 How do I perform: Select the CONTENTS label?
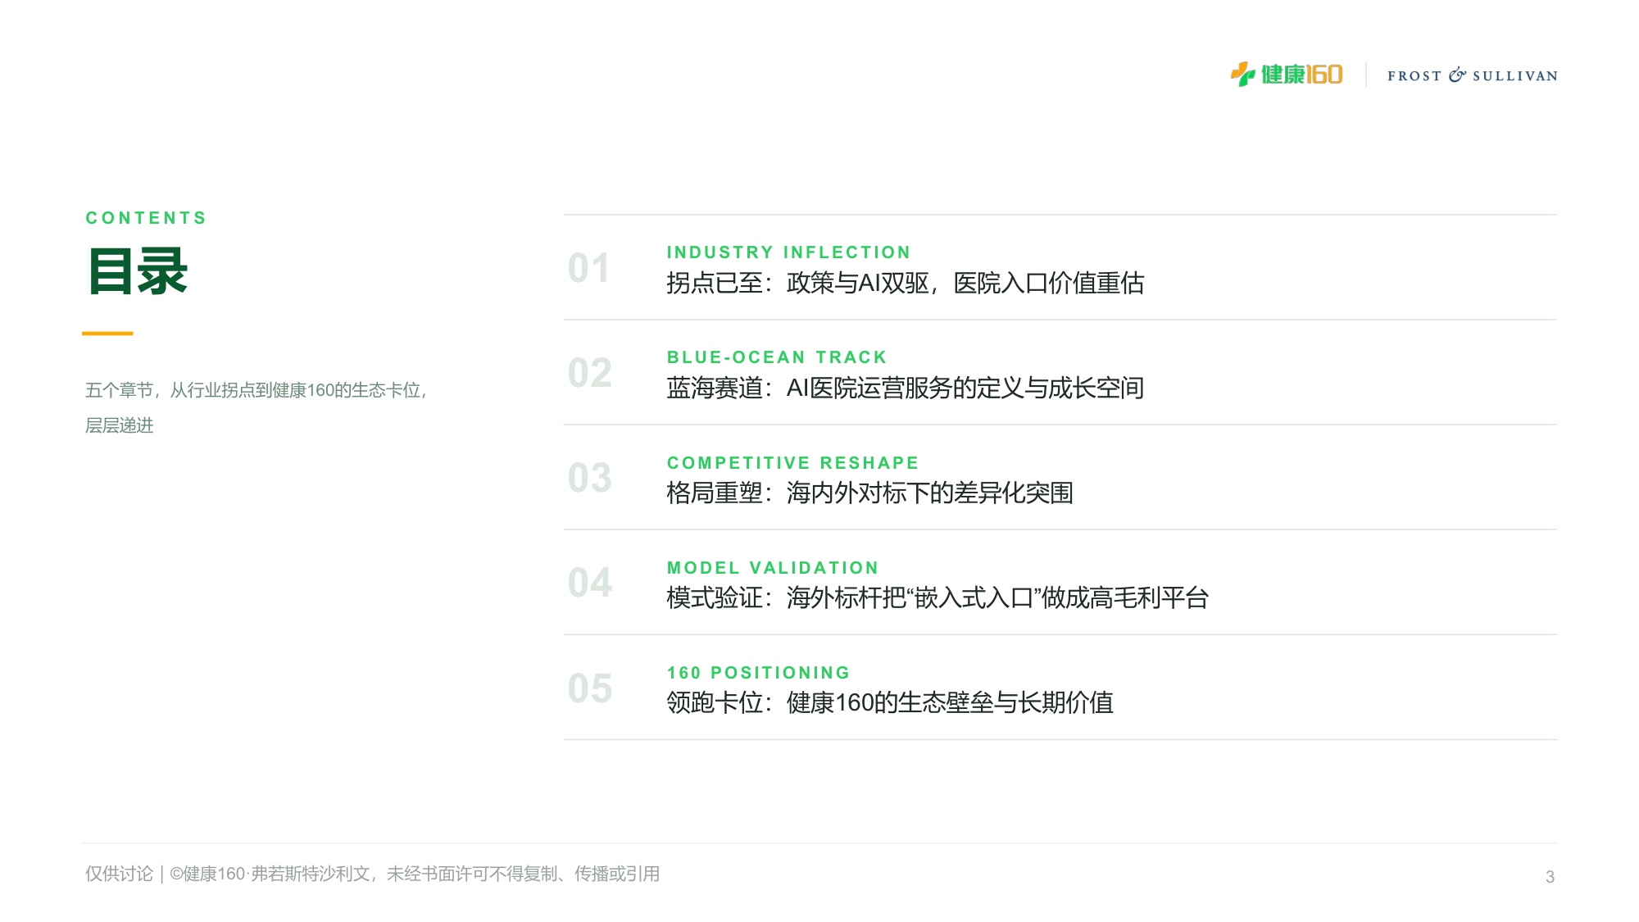click(146, 218)
